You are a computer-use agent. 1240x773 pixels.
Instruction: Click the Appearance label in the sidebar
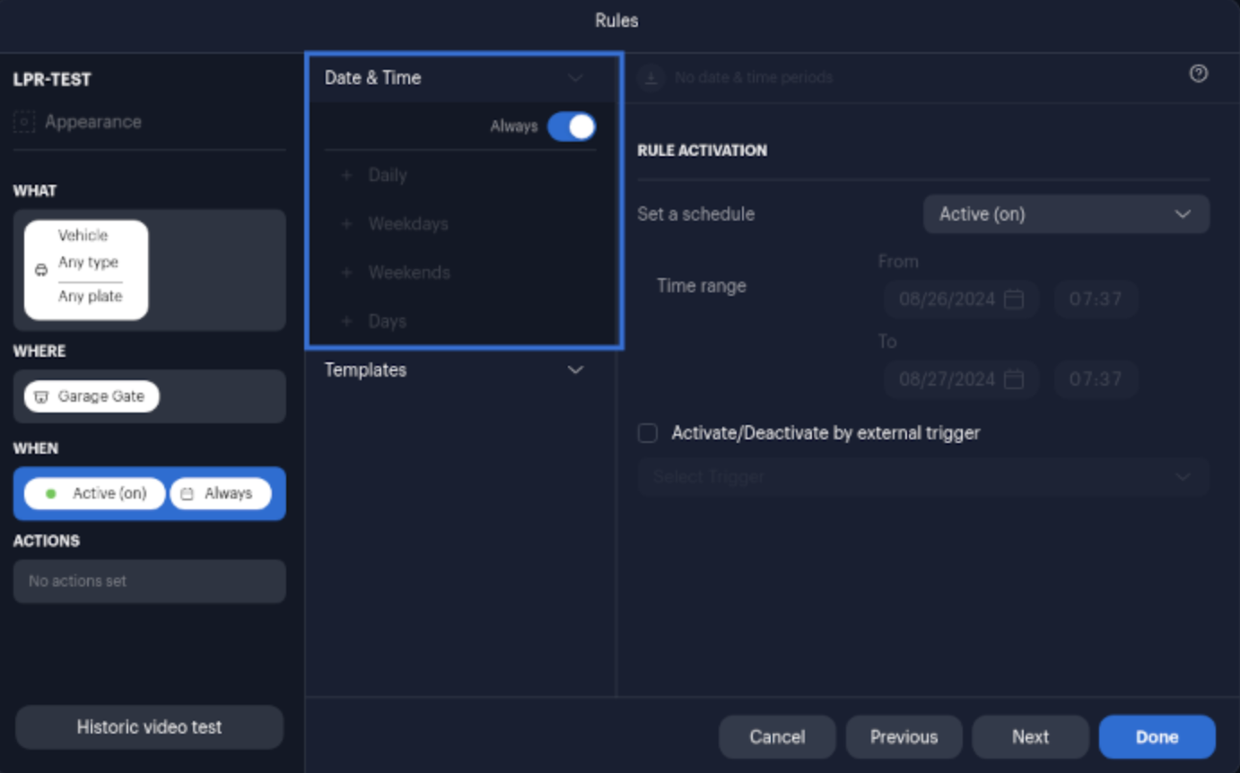(93, 122)
